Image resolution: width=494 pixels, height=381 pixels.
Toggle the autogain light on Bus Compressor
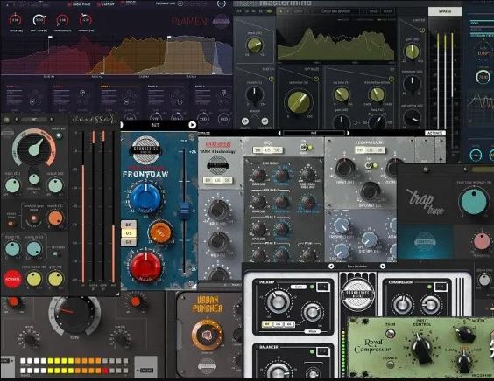(x=59, y=135)
